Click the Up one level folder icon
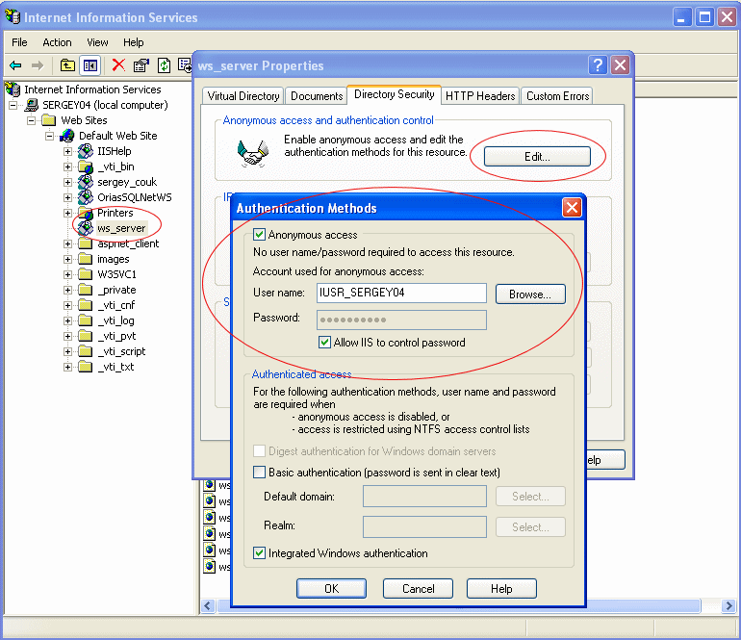Image resolution: width=741 pixels, height=640 pixels. coord(67,65)
